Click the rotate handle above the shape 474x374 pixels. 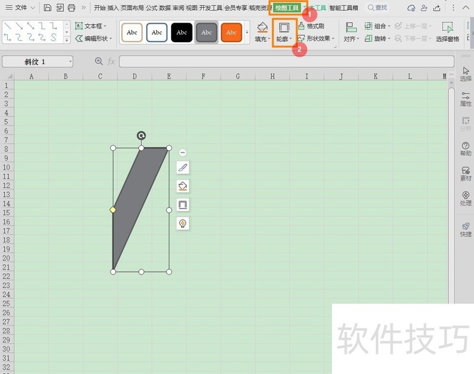point(141,136)
